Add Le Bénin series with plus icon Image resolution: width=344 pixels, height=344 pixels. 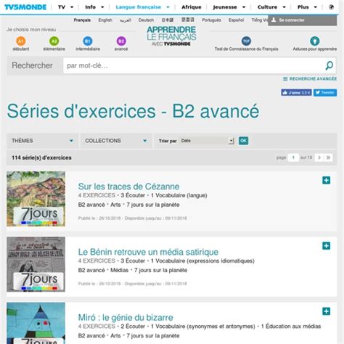pyautogui.click(x=326, y=246)
